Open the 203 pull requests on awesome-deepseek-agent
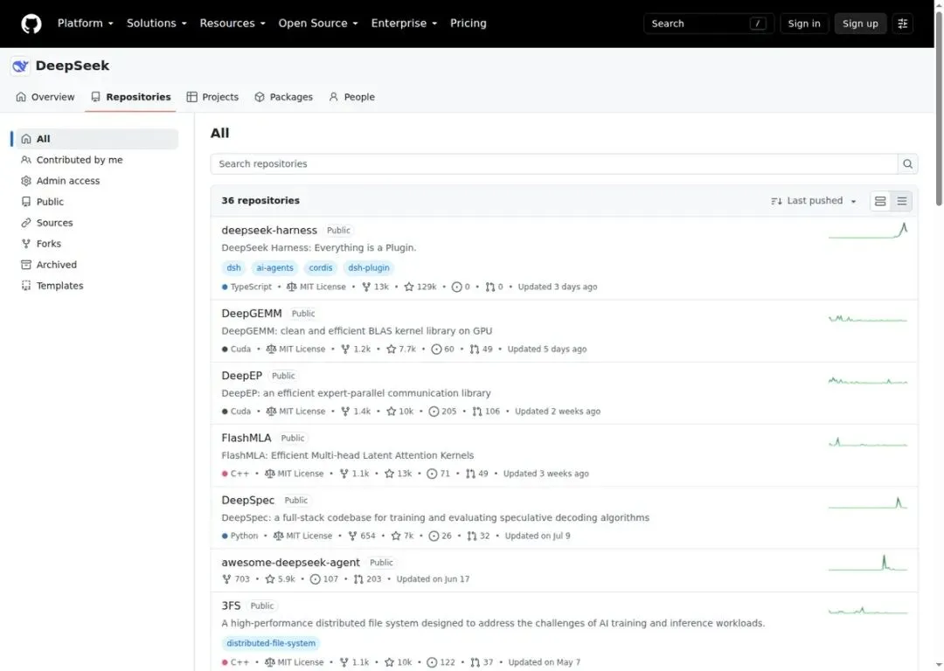 tap(367, 579)
